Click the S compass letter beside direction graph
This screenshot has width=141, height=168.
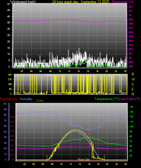click(133, 84)
